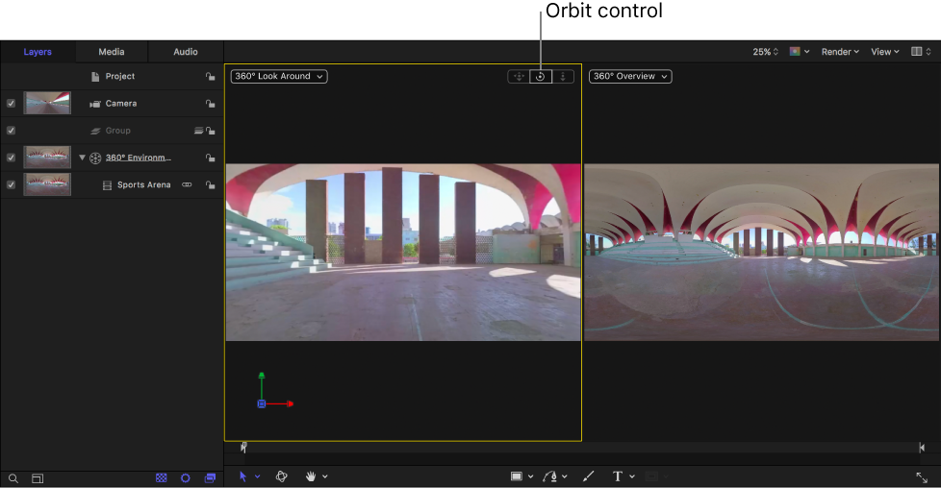
Task: Select the 360° Environment layer name
Action: (x=138, y=158)
